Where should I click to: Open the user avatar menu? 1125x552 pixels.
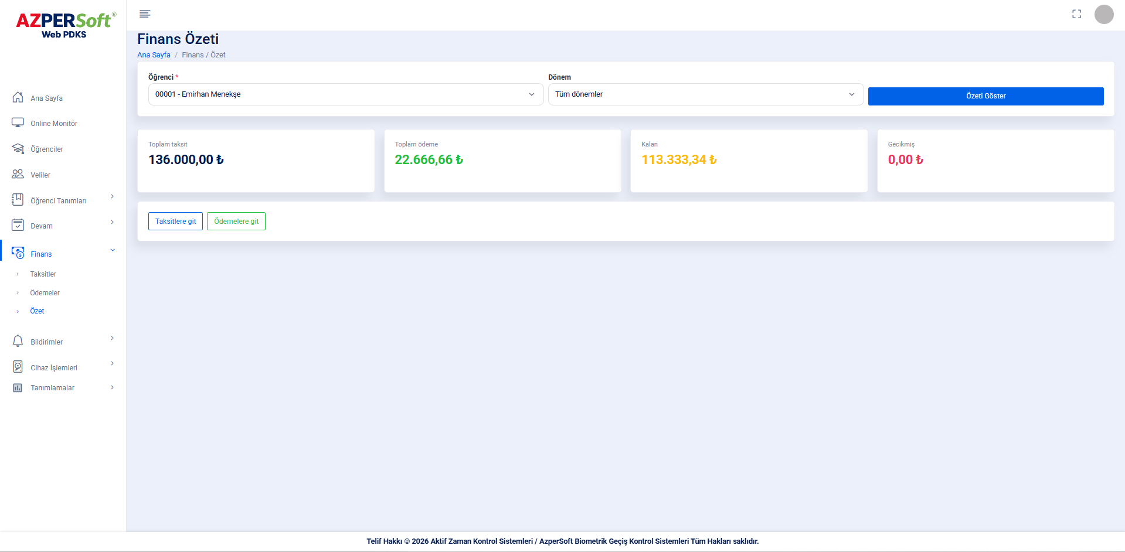(x=1104, y=14)
